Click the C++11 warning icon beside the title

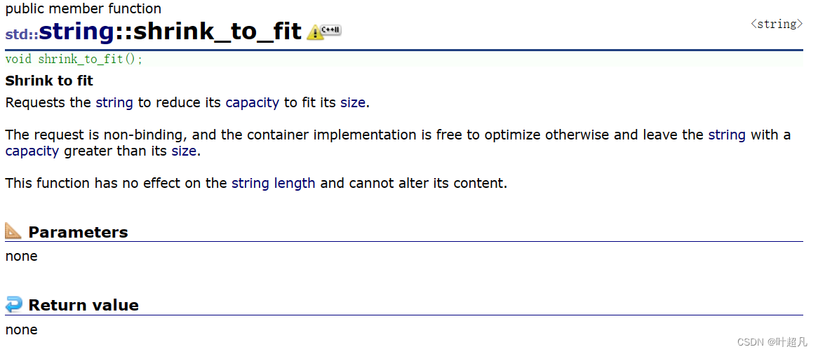323,32
